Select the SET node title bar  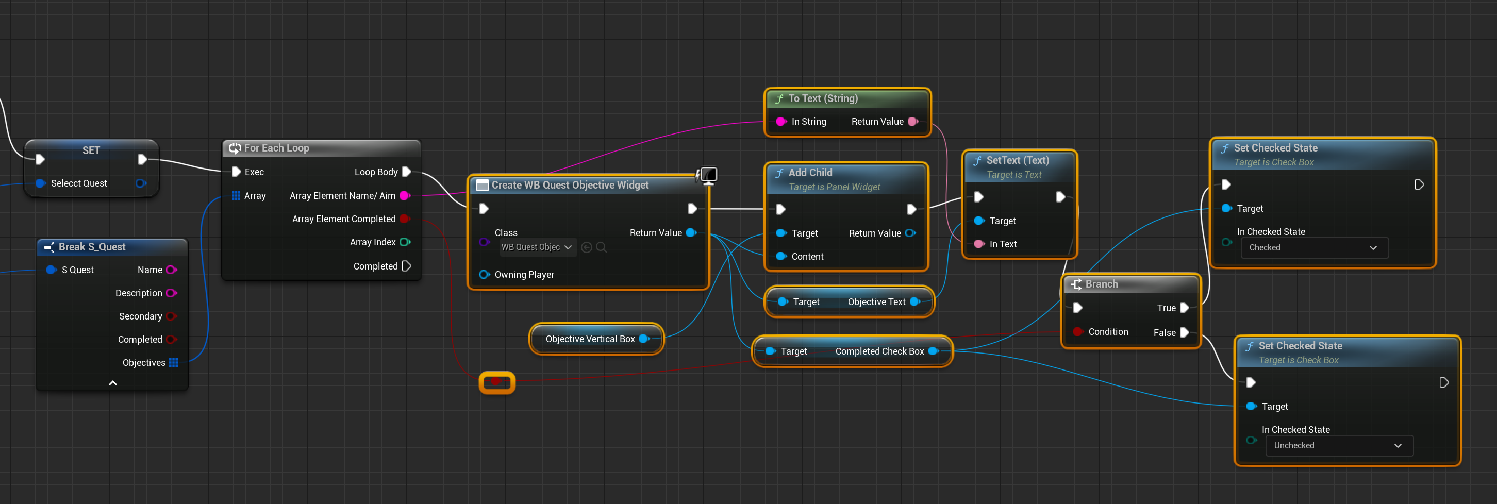[91, 150]
